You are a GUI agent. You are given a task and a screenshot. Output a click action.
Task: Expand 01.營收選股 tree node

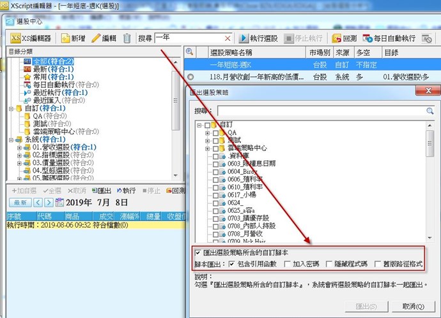click(x=19, y=147)
